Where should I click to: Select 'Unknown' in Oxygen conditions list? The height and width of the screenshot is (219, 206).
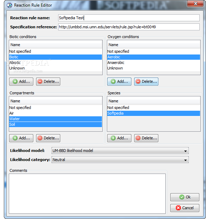[153, 68]
